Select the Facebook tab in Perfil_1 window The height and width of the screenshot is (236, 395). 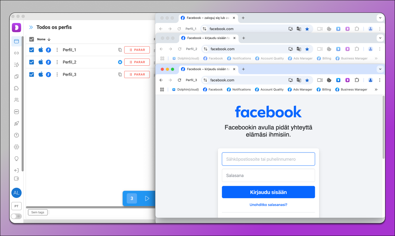208,18
